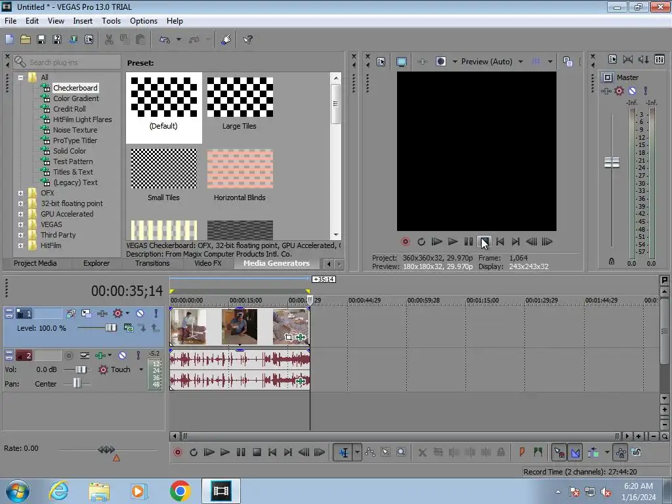The width and height of the screenshot is (672, 504).
Task: Switch to the Transitions tab
Action: [152, 263]
